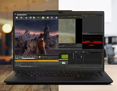Click the Sequencer track search field
Screen dimensions: 117x91
click(28, 58)
